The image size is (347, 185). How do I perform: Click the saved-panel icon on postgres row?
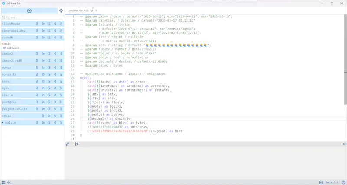(x=49, y=102)
